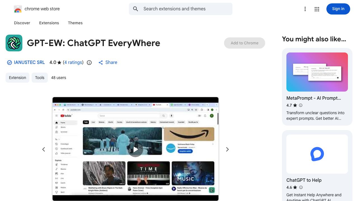358x201 pixels.
Task: Click the GPT-EW extension logo icon
Action: (x=14, y=43)
